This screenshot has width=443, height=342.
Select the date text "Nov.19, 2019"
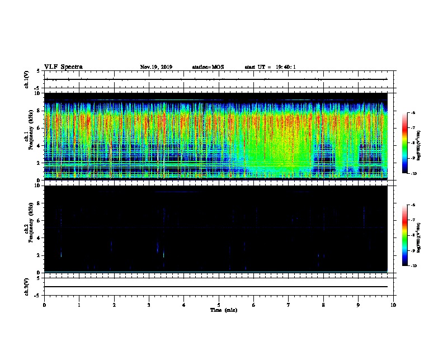pos(156,67)
